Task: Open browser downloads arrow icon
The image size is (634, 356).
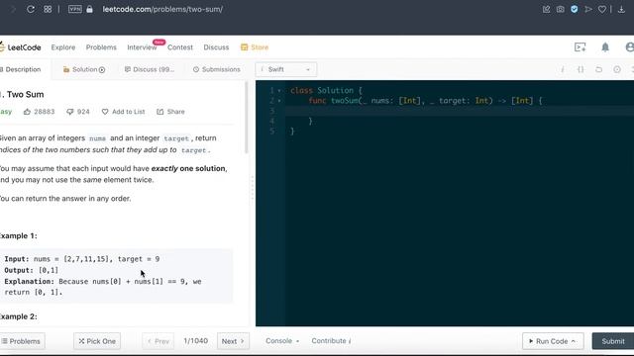Action: point(621,9)
